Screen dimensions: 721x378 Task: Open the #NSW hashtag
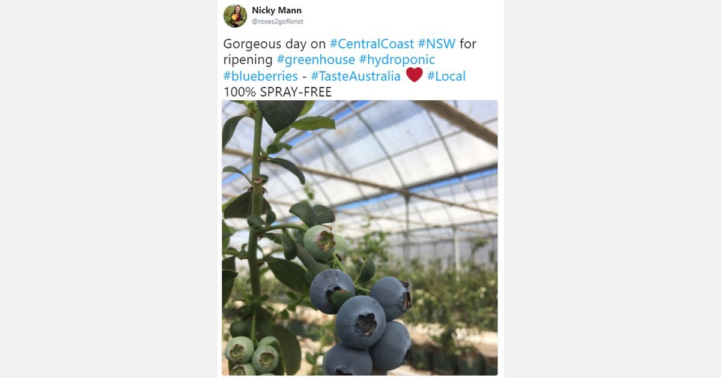[437, 44]
